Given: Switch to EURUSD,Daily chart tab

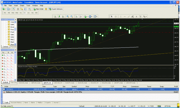Looking at the screenshot, I should pos(23,83).
